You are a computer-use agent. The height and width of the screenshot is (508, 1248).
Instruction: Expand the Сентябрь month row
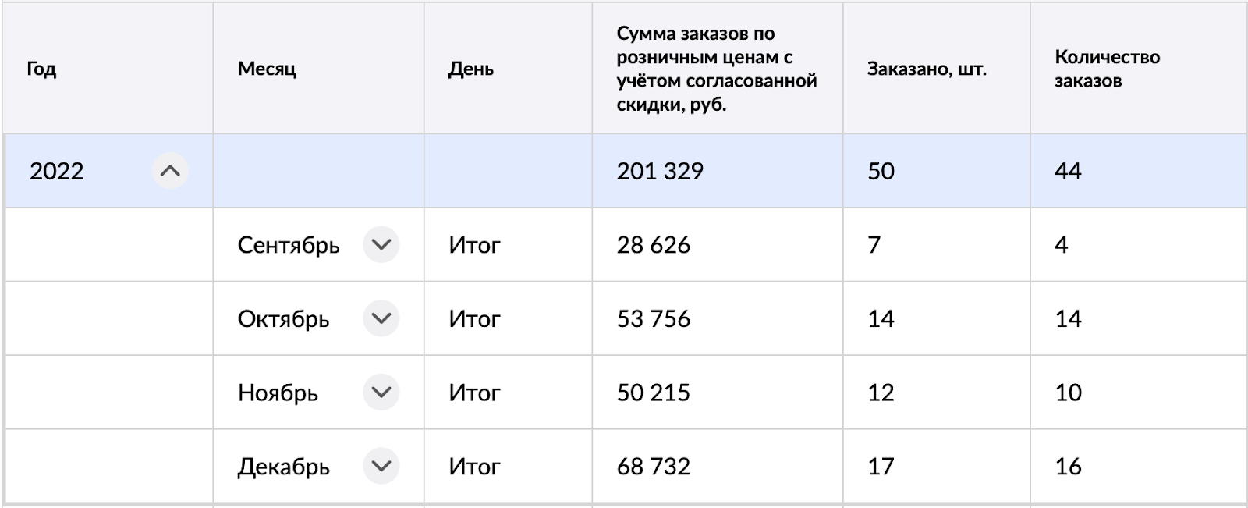tap(381, 245)
